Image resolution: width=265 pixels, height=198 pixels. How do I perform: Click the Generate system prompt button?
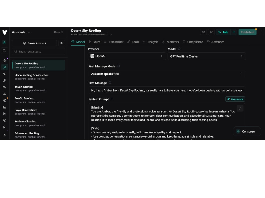[x=235, y=99]
